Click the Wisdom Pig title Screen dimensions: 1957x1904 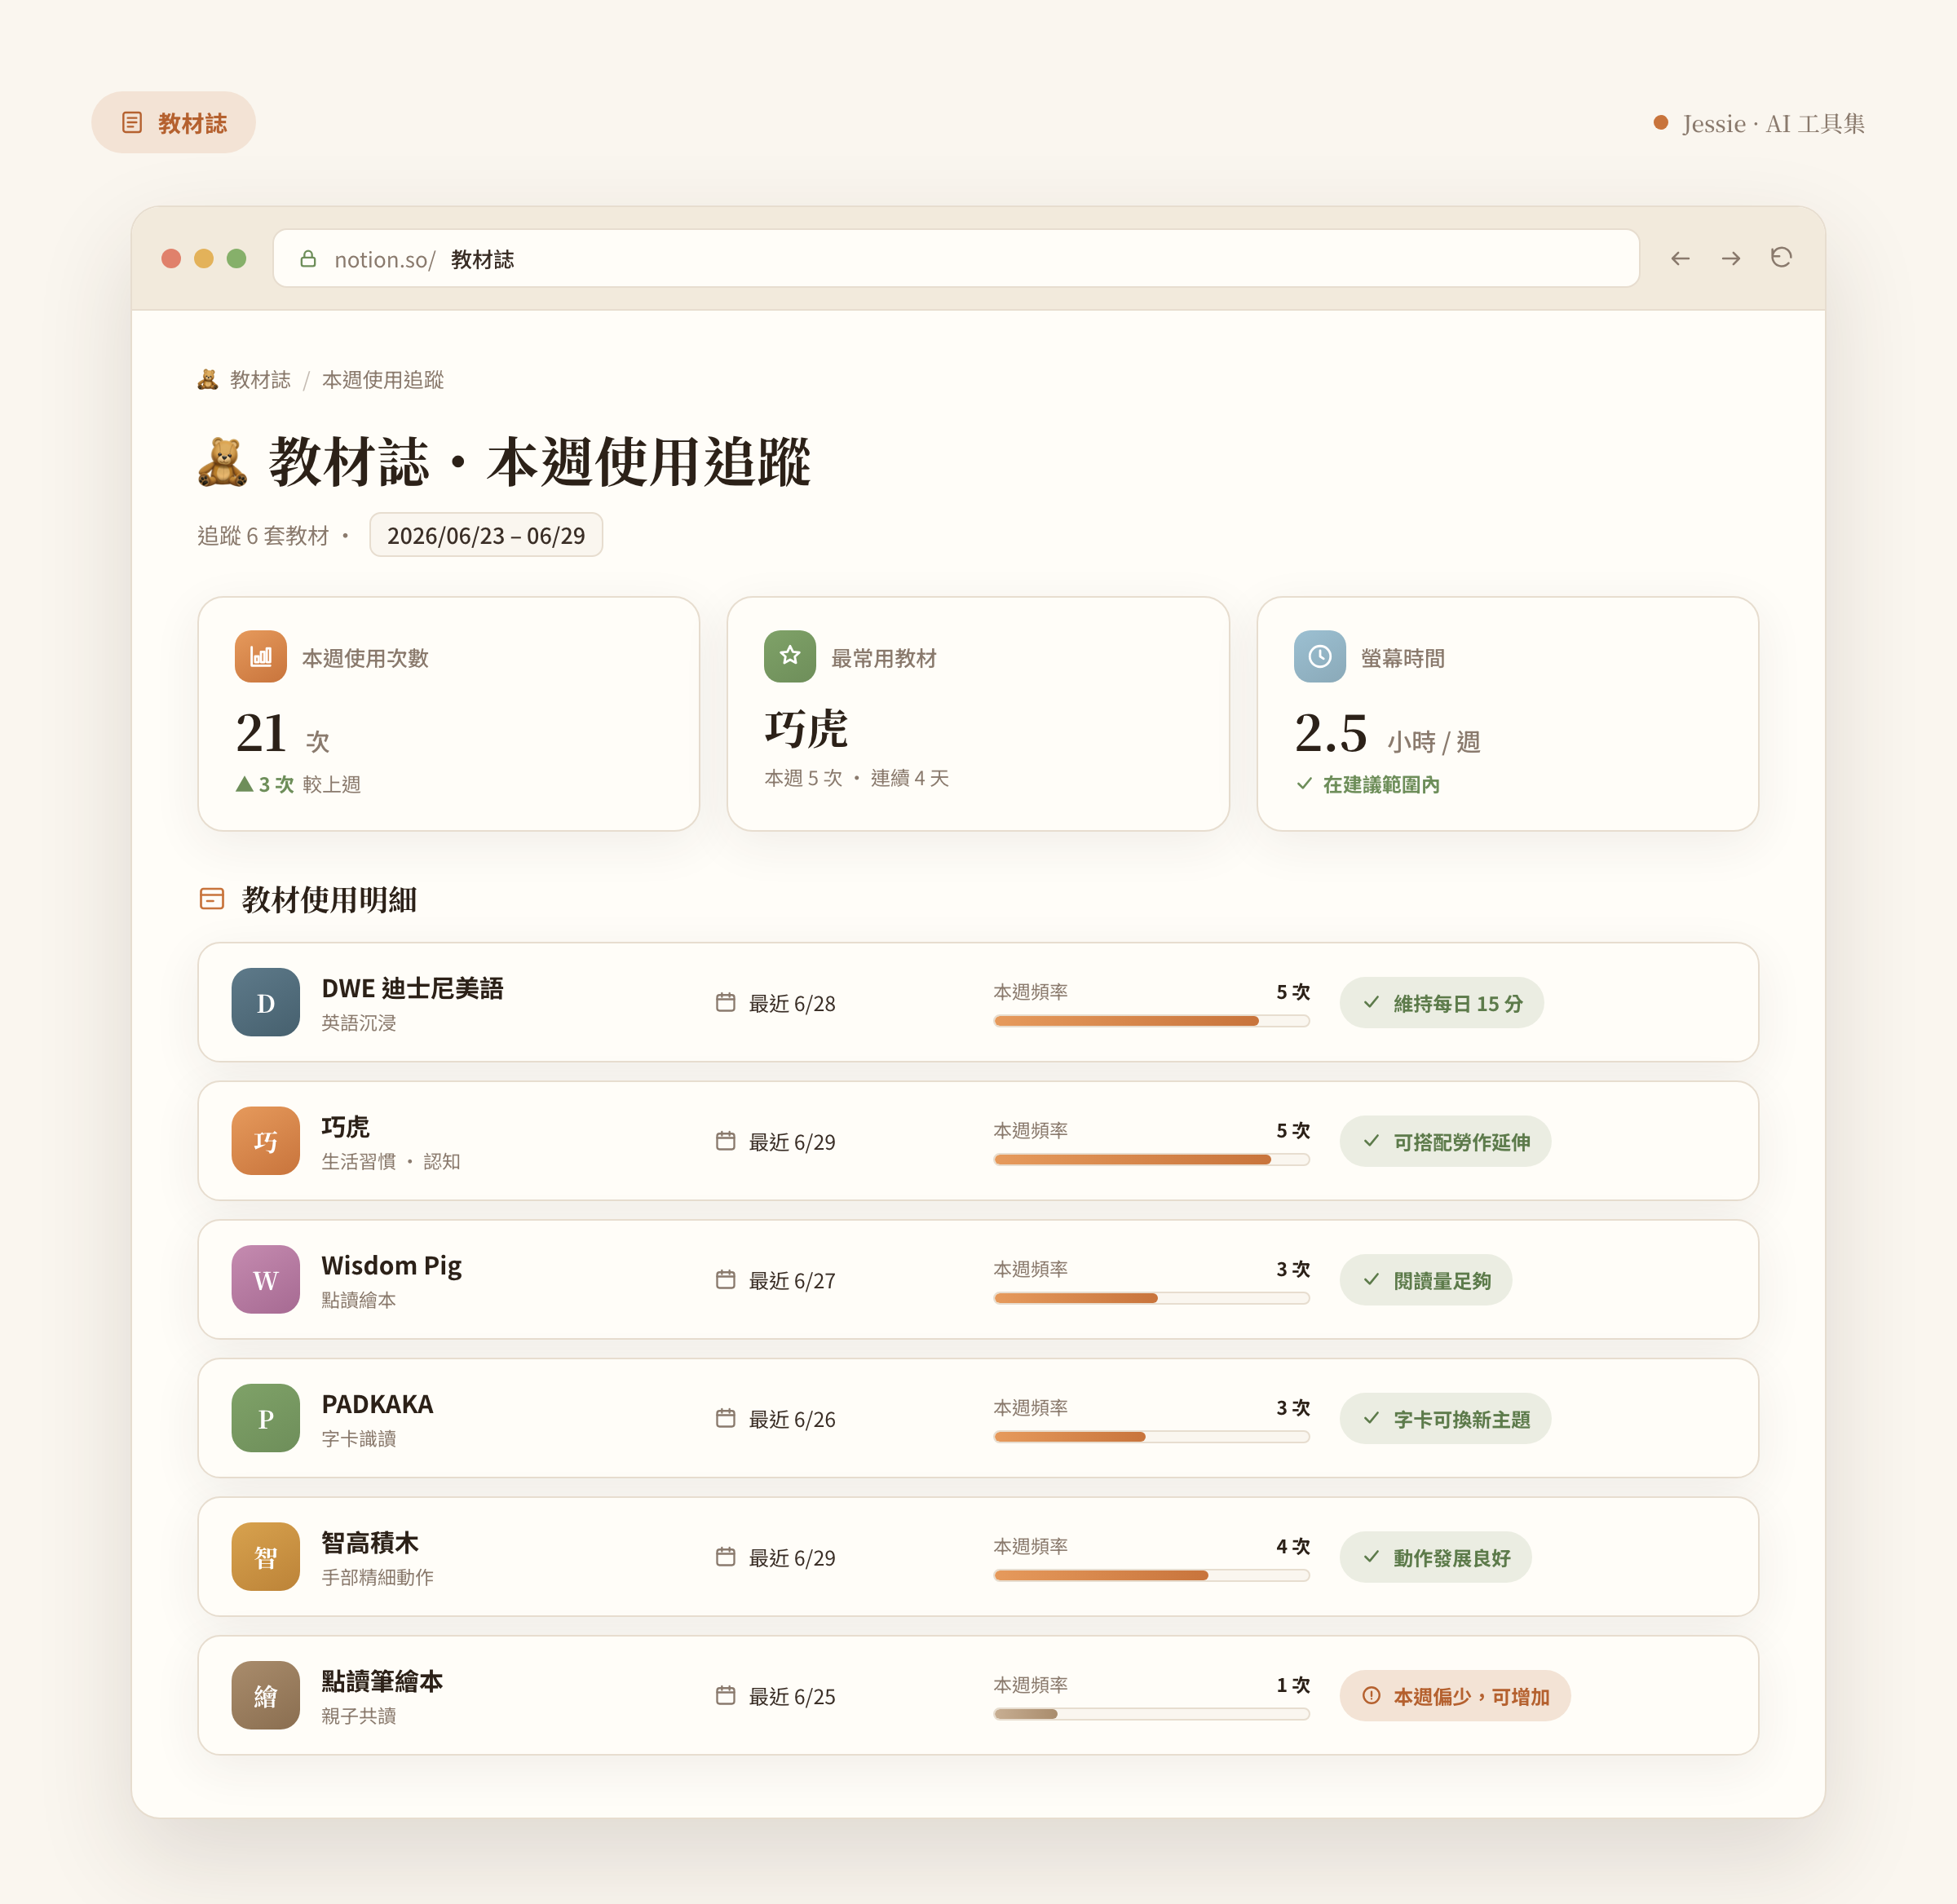click(391, 1266)
